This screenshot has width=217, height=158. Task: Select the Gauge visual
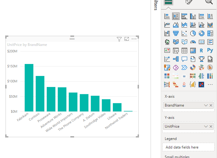[193, 42]
